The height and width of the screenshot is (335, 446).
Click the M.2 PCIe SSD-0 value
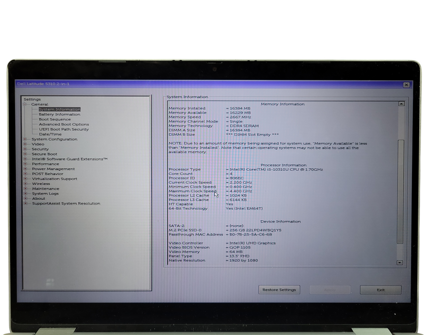255,230
